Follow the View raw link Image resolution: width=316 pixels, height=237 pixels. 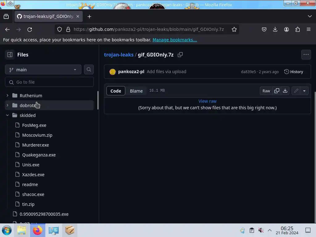pos(207,101)
